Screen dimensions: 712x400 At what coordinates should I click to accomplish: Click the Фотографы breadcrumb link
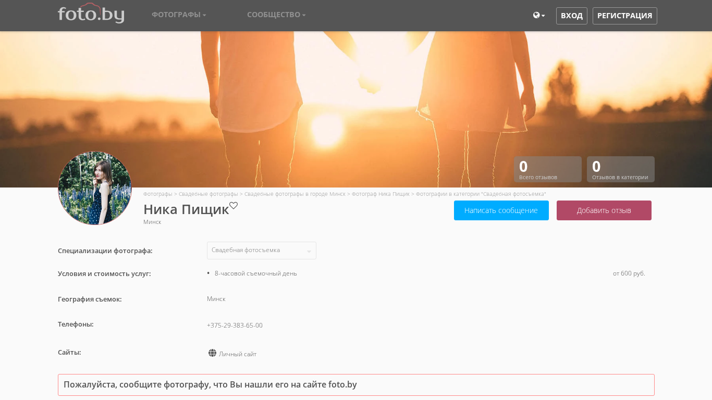point(158,194)
